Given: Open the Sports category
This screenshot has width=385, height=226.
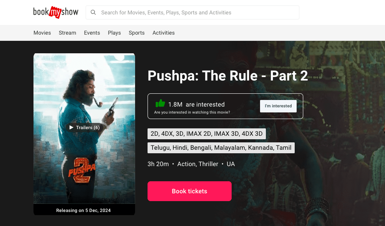Looking at the screenshot, I should [x=137, y=33].
